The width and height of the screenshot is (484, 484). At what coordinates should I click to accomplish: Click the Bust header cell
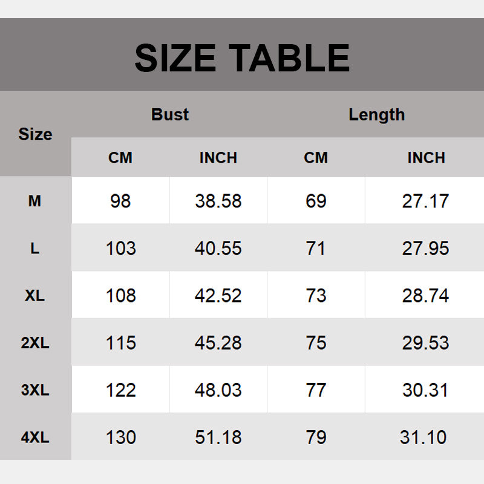tap(170, 114)
